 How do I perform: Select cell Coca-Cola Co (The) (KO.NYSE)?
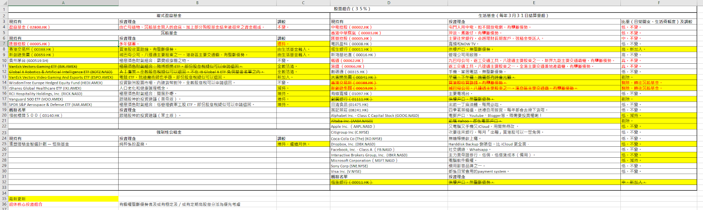[389, 138]
